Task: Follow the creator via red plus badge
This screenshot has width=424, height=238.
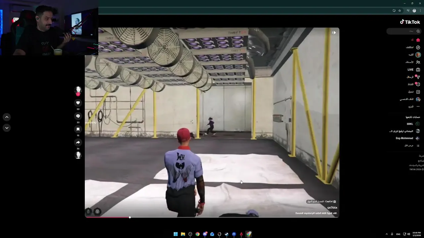Action: pyautogui.click(x=78, y=95)
